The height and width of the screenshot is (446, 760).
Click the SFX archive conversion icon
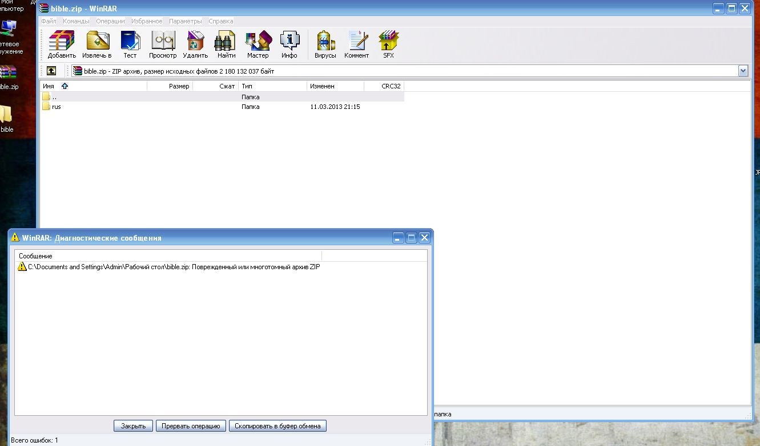coord(389,44)
